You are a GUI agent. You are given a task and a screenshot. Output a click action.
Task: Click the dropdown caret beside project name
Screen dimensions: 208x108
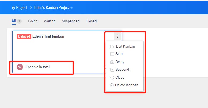coord(71,8)
